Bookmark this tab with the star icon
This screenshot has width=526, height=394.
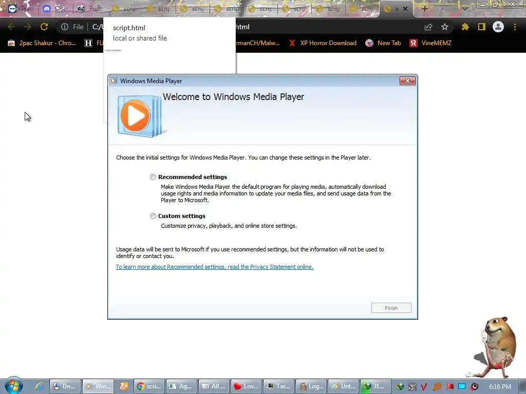point(444,27)
